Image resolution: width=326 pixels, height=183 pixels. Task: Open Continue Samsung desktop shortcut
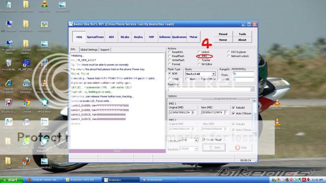pyautogui.click(x=26, y=86)
